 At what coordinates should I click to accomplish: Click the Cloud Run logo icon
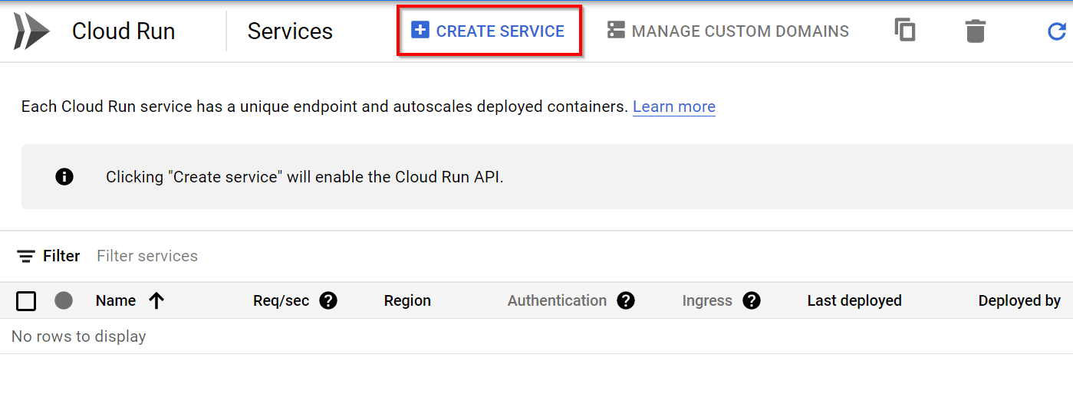pos(31,31)
